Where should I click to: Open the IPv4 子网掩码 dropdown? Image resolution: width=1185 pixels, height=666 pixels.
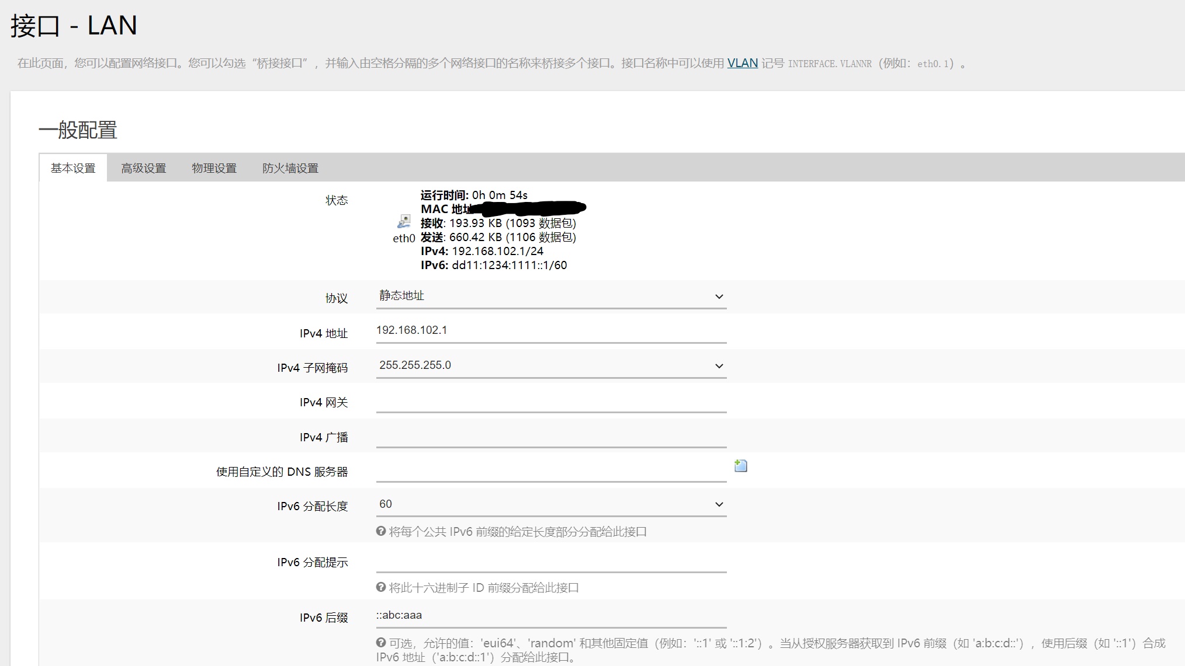pos(550,365)
